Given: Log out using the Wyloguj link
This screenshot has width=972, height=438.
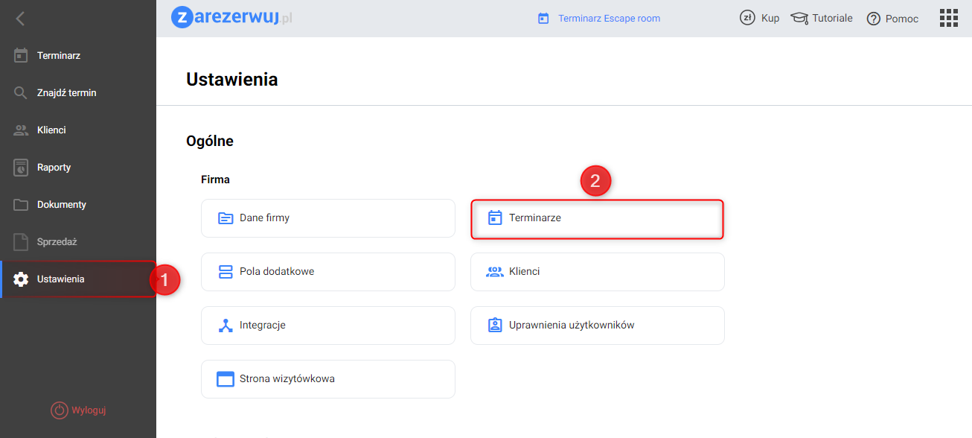Looking at the screenshot, I should point(83,410).
